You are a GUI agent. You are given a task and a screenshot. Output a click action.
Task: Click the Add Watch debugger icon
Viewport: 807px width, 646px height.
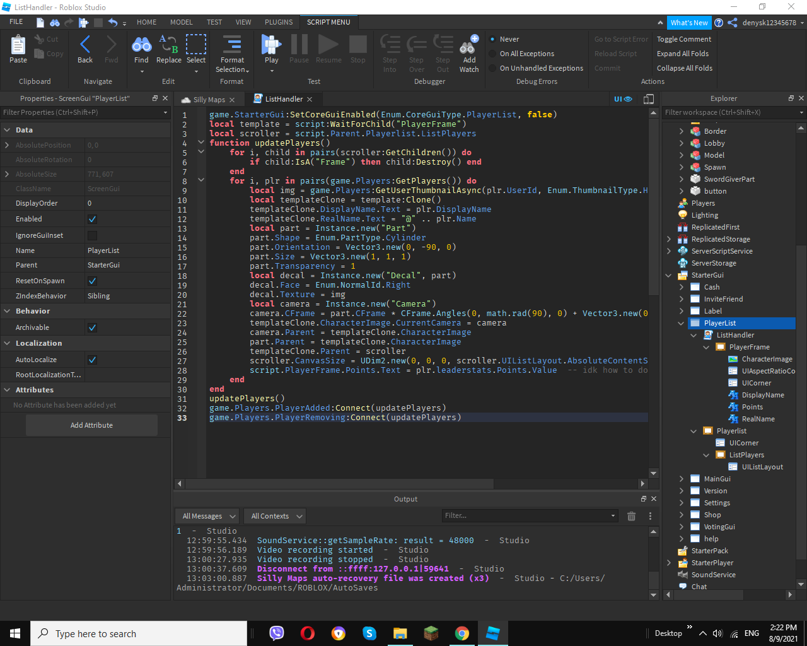468,49
